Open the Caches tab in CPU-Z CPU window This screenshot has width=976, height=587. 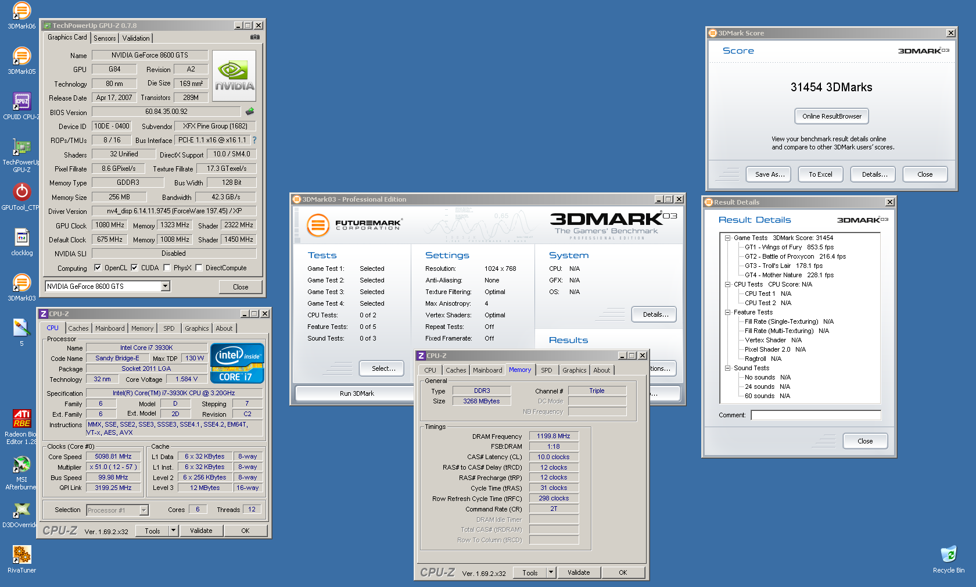tap(78, 328)
